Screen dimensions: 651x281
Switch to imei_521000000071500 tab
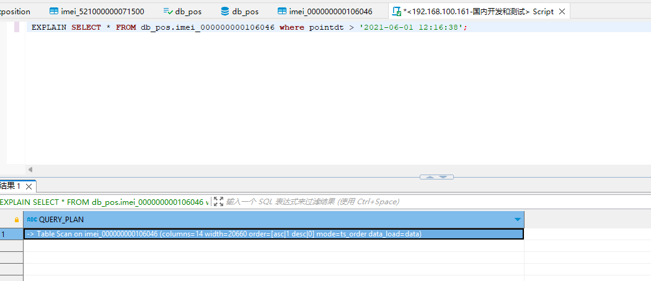pyautogui.click(x=102, y=11)
